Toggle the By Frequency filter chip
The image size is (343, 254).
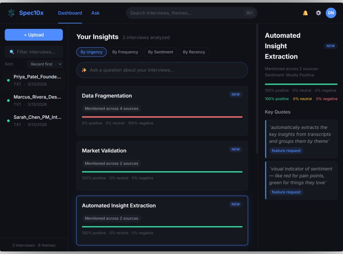click(x=125, y=52)
